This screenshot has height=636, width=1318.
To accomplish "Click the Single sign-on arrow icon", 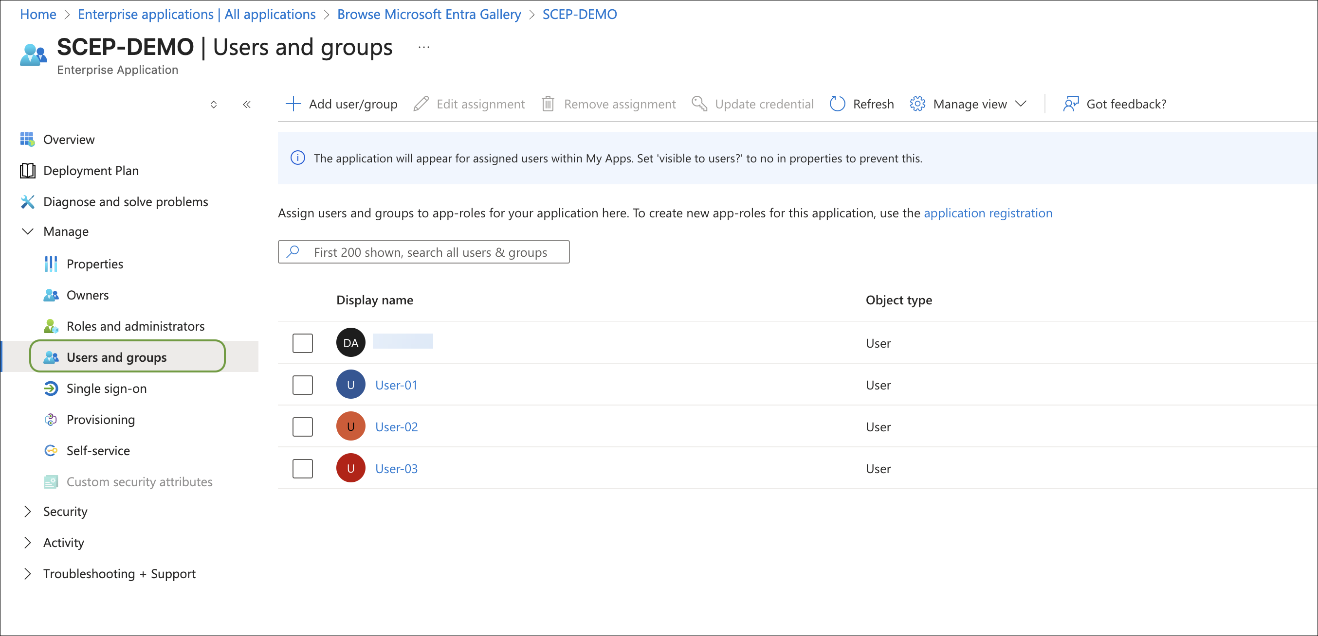I will (51, 388).
